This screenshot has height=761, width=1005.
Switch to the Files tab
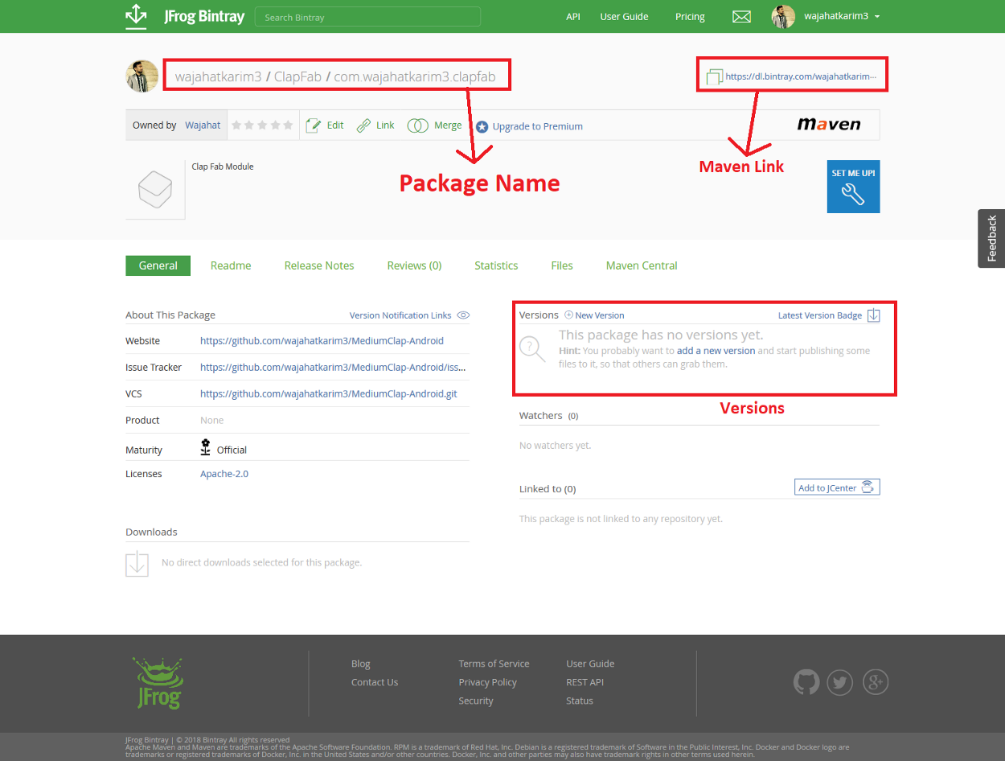pyautogui.click(x=562, y=265)
